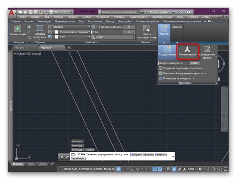
Task: Toggle Создавать отдельные штриховки option
Action: (181, 68)
